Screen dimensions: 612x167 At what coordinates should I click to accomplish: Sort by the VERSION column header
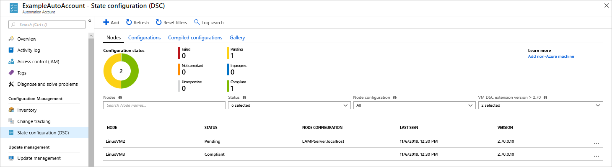coord(505,128)
